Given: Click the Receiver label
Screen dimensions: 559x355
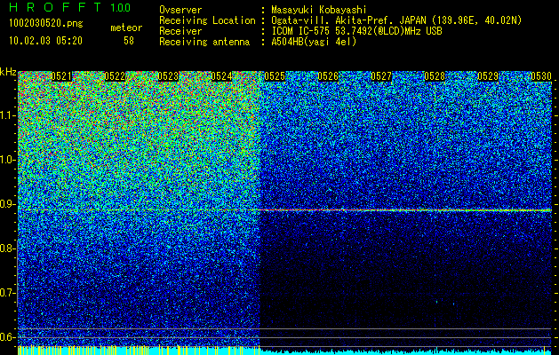Looking at the screenshot, I should coord(180,31).
